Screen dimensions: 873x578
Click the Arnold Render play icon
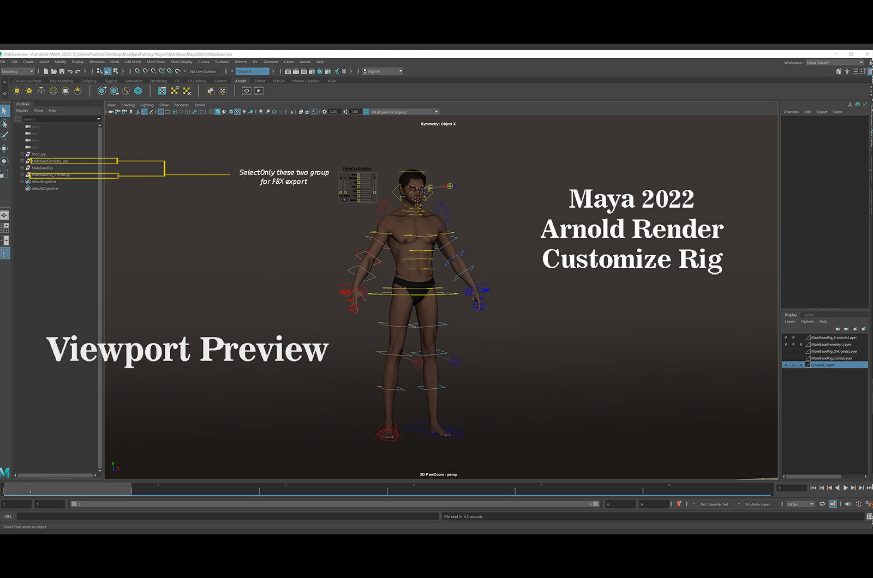pos(259,91)
